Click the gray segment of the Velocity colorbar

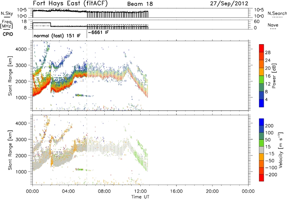pos(262,150)
